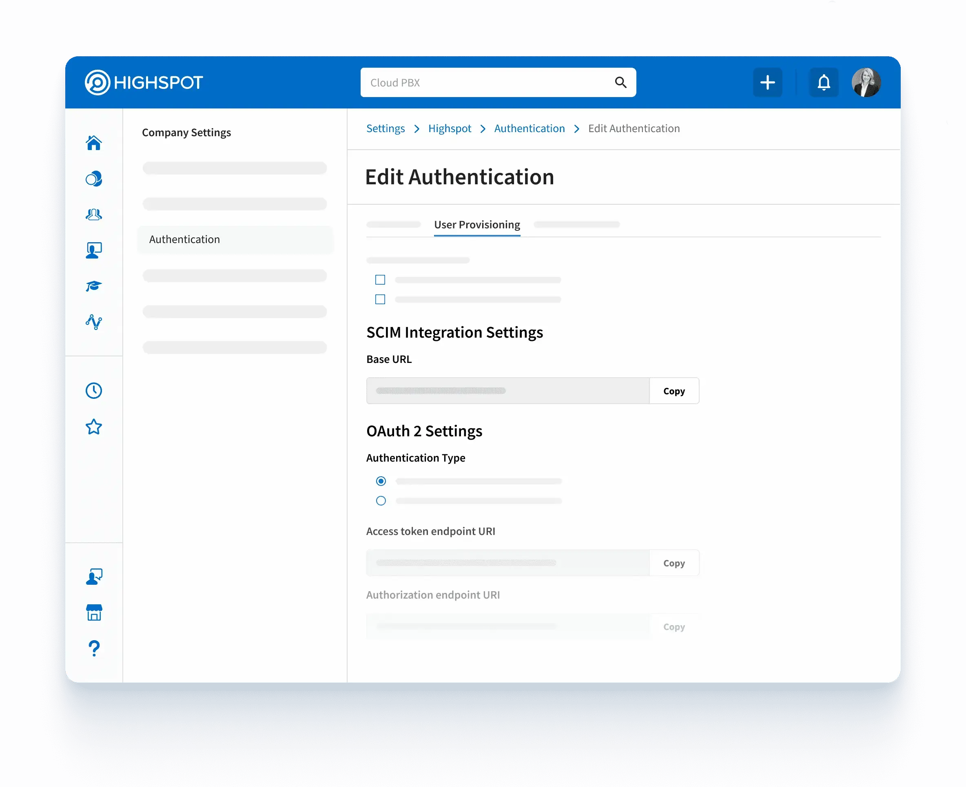Click the Access token endpoint URI field

coord(508,563)
